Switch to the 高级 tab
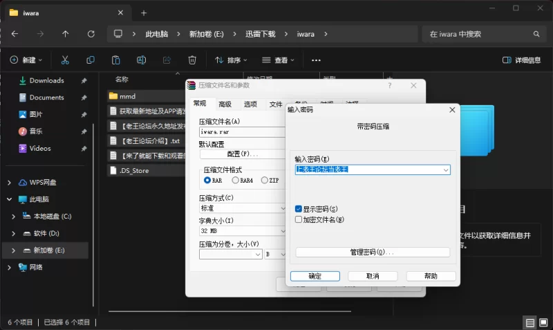553x330 pixels. coord(225,104)
